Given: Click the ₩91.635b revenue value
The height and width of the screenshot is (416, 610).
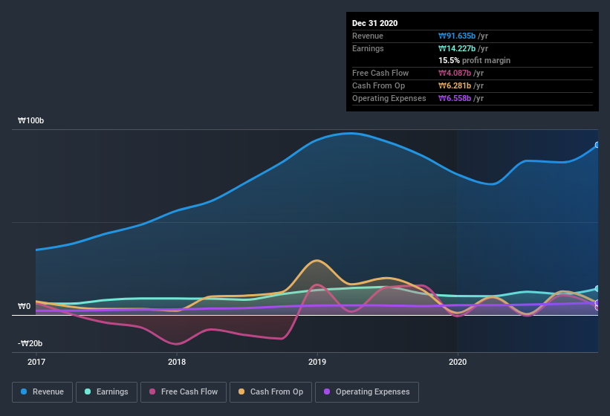Looking at the screenshot, I should (457, 36).
